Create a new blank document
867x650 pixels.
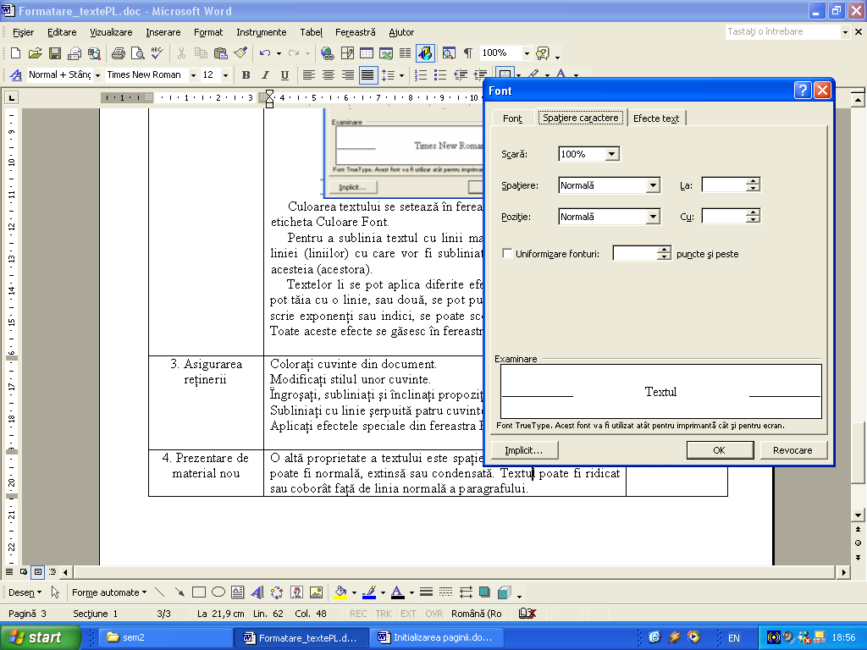pos(15,53)
